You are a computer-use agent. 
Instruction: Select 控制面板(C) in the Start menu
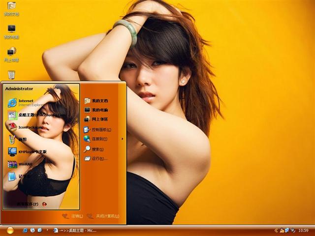coord(98,130)
